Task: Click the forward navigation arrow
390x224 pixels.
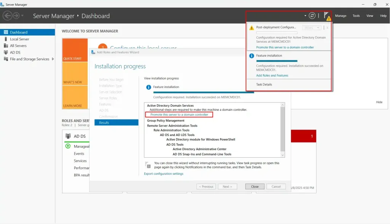Action: click(16, 16)
